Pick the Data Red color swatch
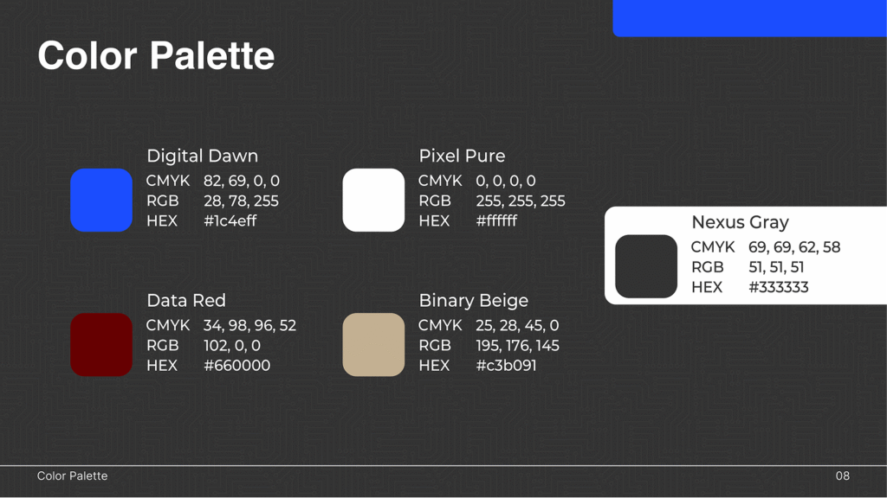This screenshot has height=498, width=887. click(x=101, y=344)
